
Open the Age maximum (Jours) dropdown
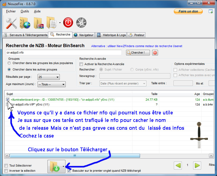[x=52, y=84]
